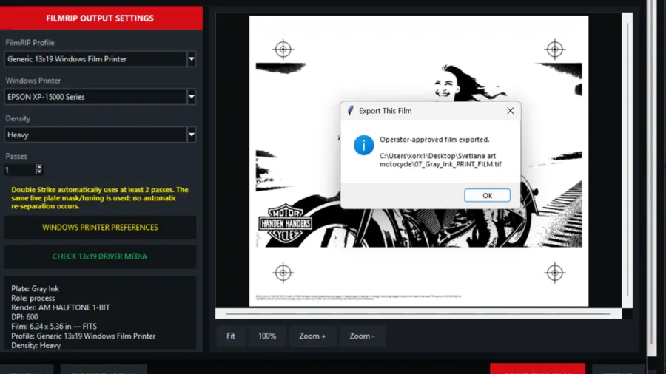
Task: Click the preview vertical scrollbar
Action: 628,160
